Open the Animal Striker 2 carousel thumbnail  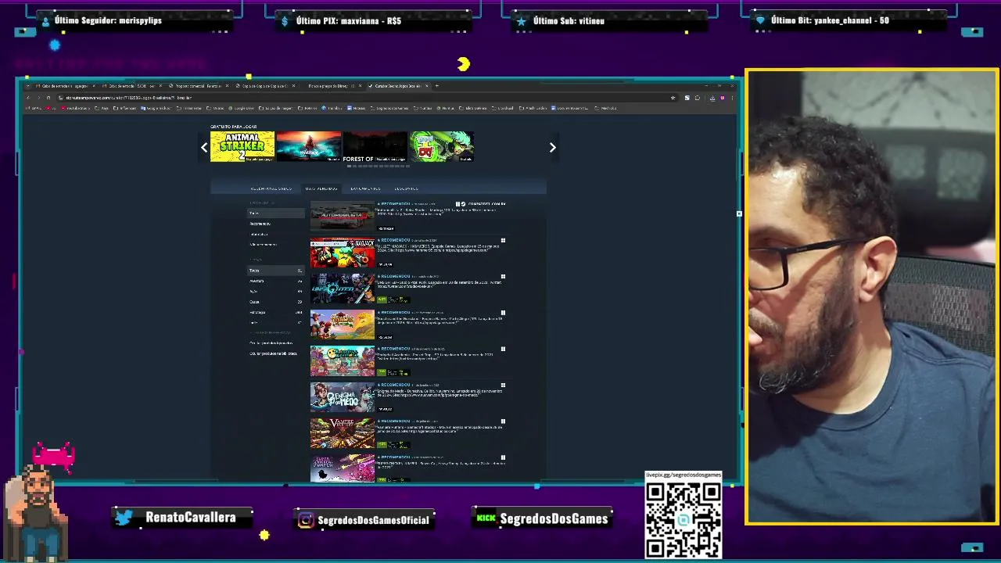242,146
